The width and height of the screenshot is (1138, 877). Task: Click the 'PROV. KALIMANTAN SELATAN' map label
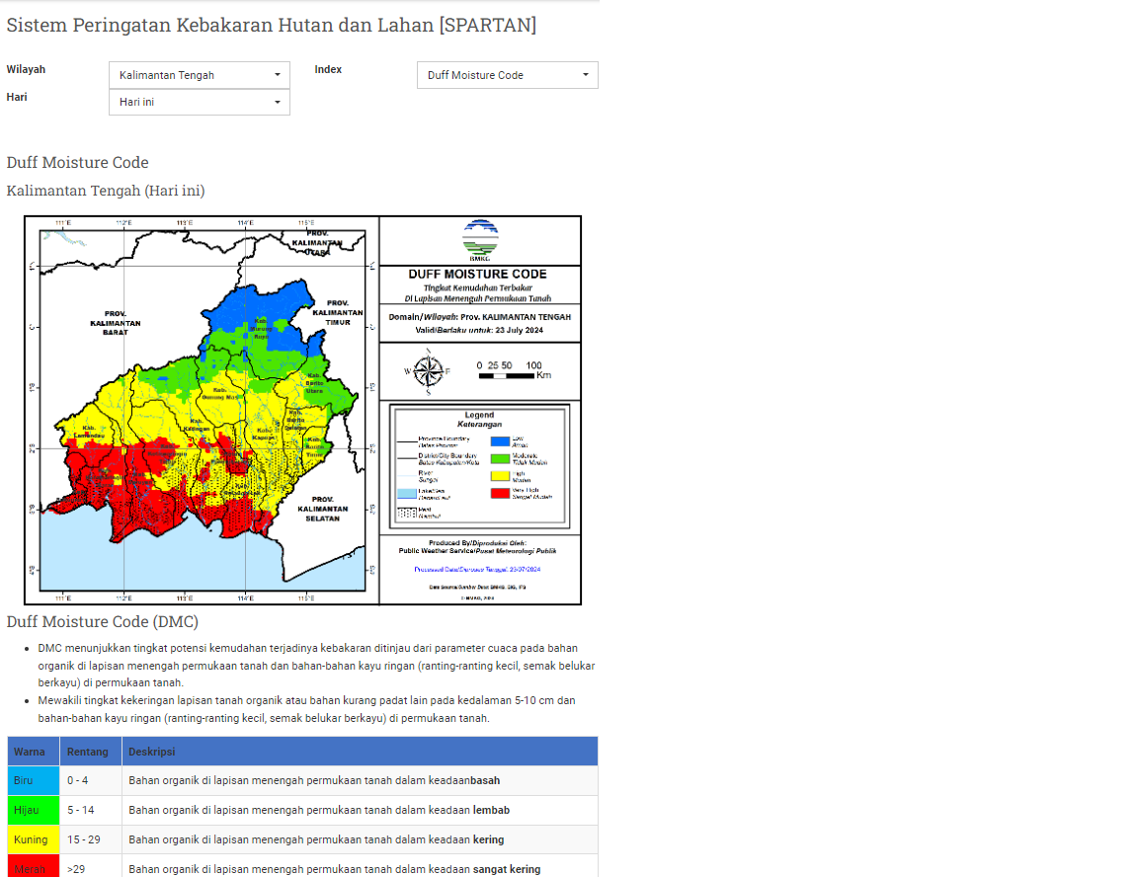(x=322, y=509)
